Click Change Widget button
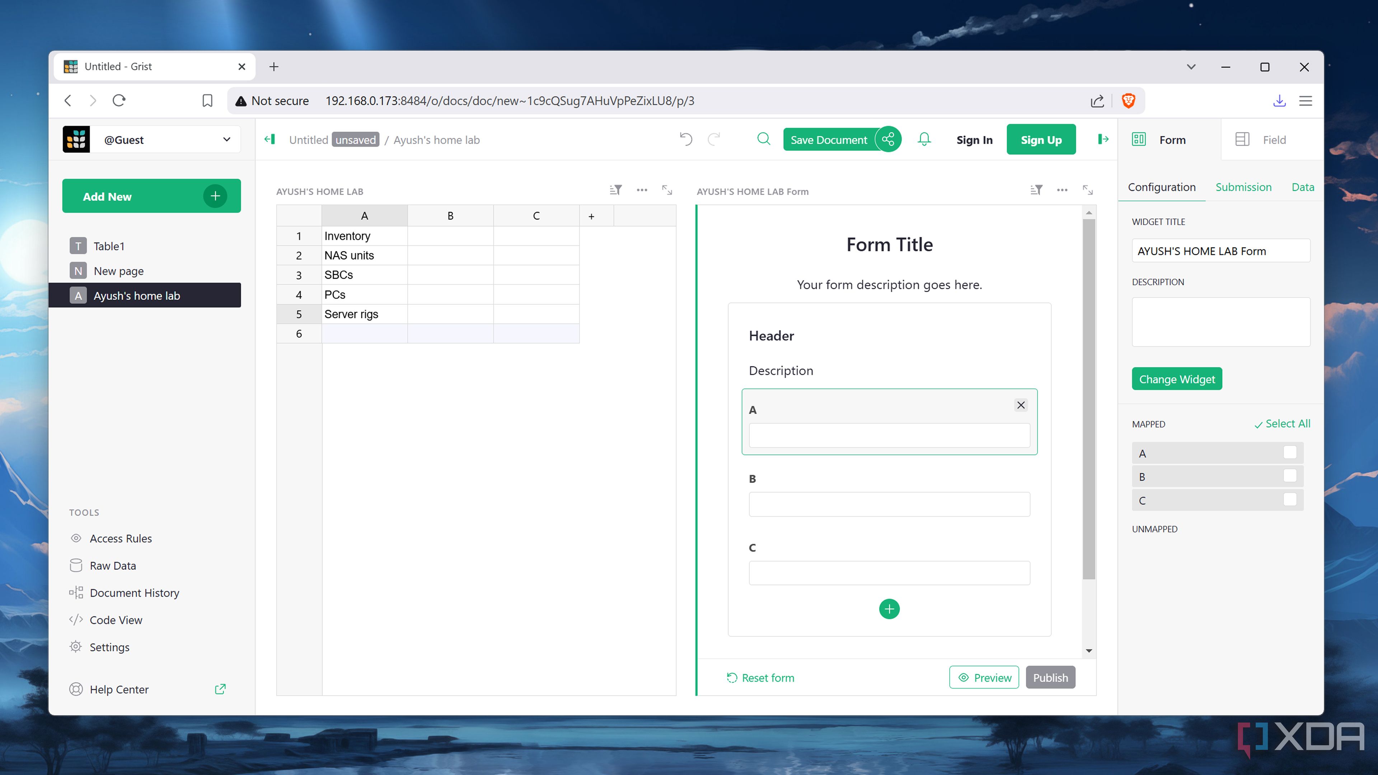 (1177, 379)
